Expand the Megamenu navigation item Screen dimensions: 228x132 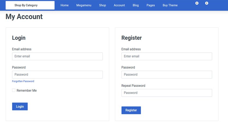(x=84, y=5)
